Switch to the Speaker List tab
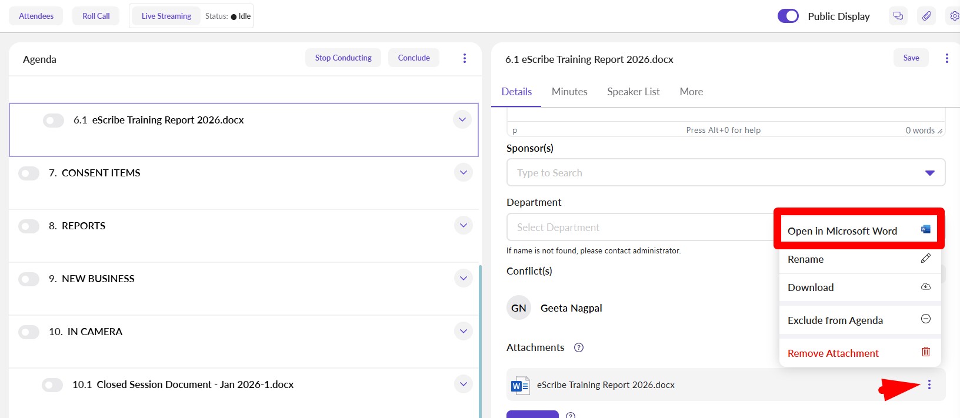 (634, 92)
